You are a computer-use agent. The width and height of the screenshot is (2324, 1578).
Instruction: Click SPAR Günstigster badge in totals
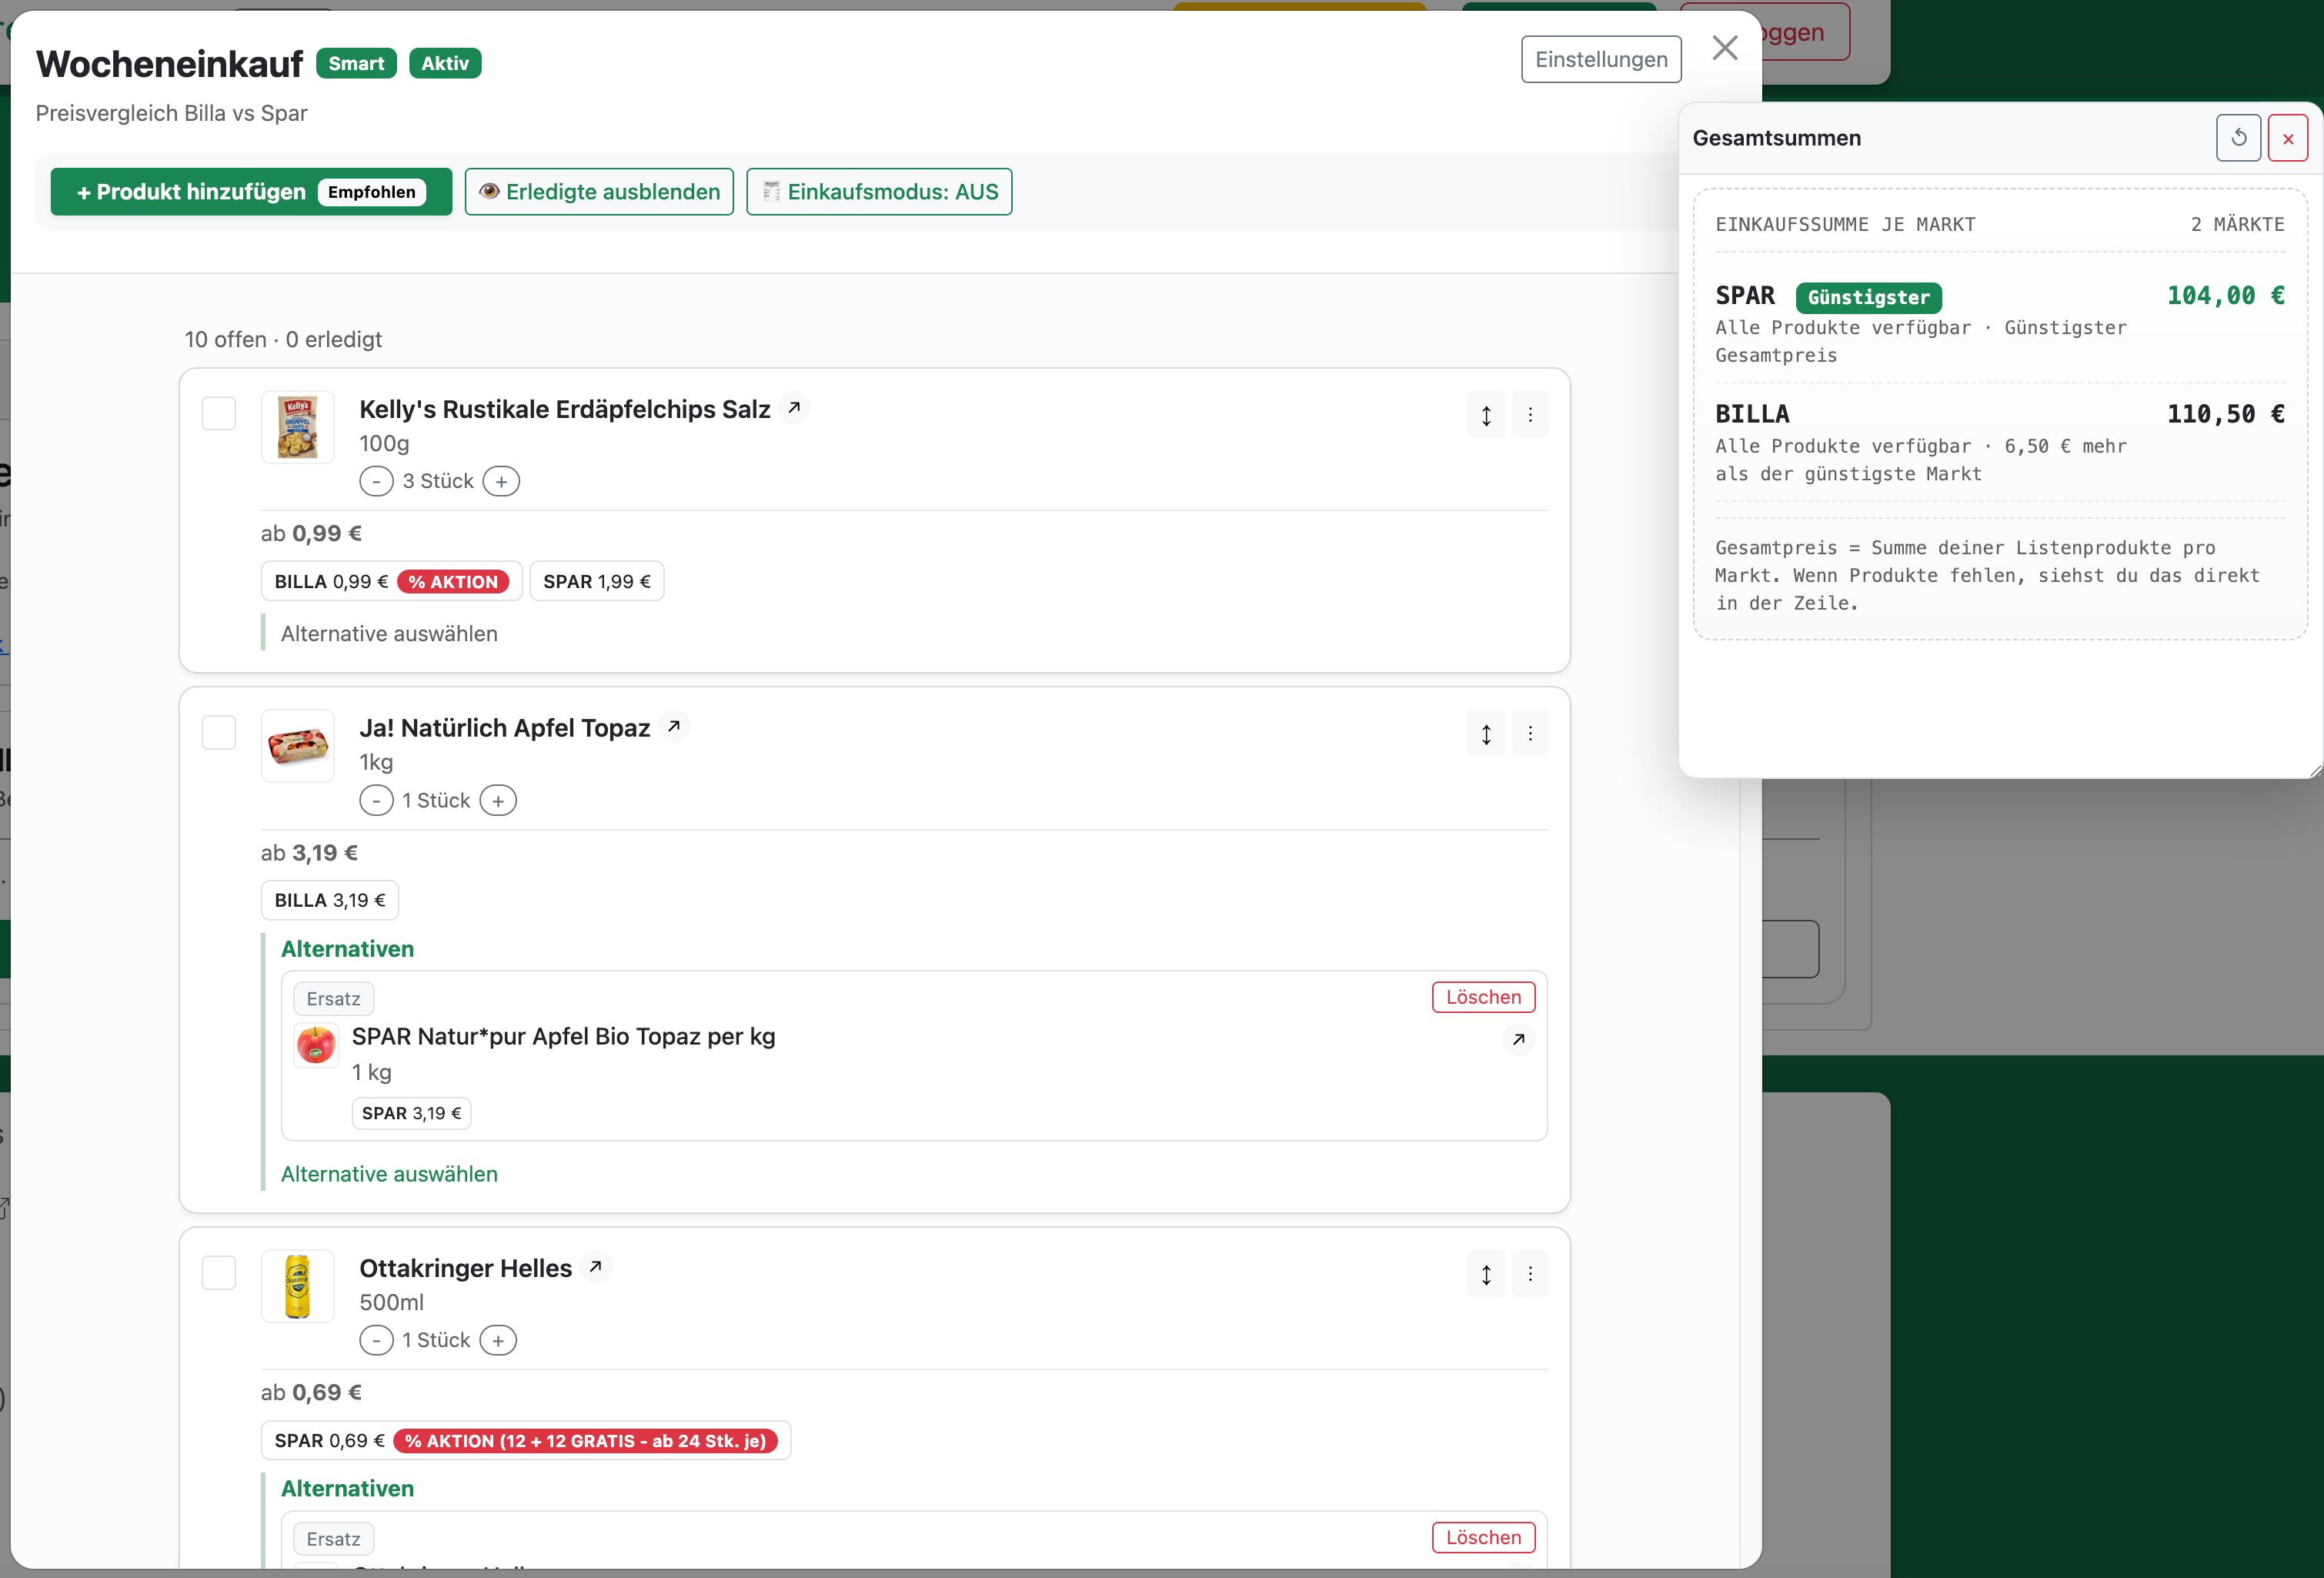coord(1868,297)
